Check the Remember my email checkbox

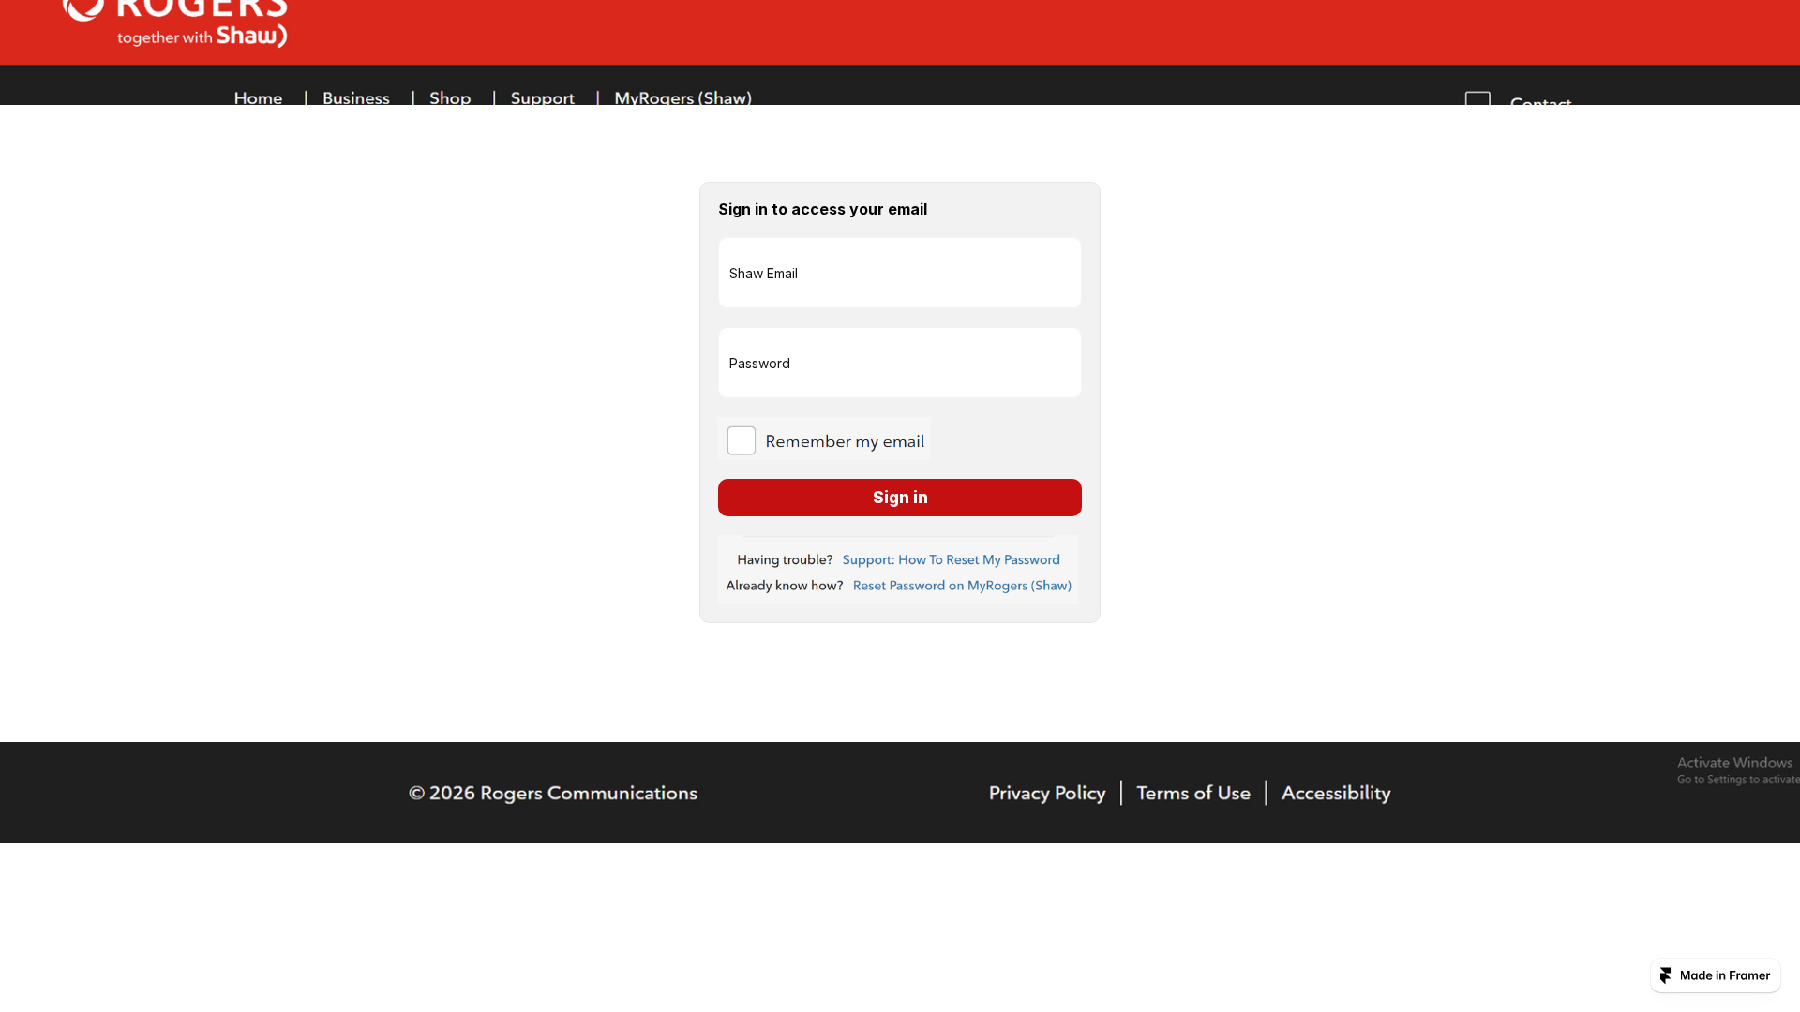click(742, 440)
